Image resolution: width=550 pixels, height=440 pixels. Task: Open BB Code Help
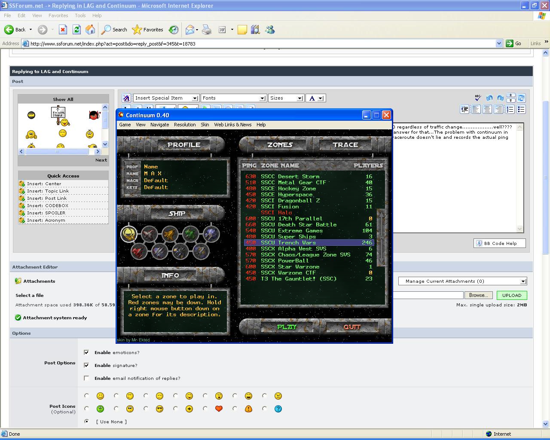coord(500,243)
